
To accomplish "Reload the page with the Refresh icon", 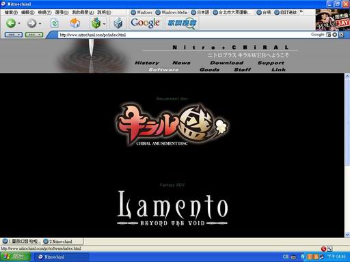I will tap(55, 23).
